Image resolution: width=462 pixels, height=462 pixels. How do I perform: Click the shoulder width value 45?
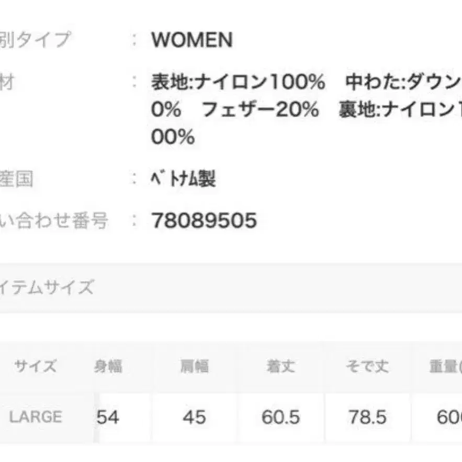pyautogui.click(x=194, y=417)
